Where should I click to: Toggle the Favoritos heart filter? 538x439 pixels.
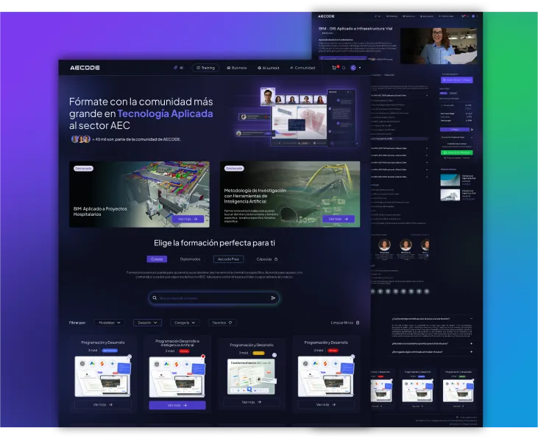[x=222, y=323]
